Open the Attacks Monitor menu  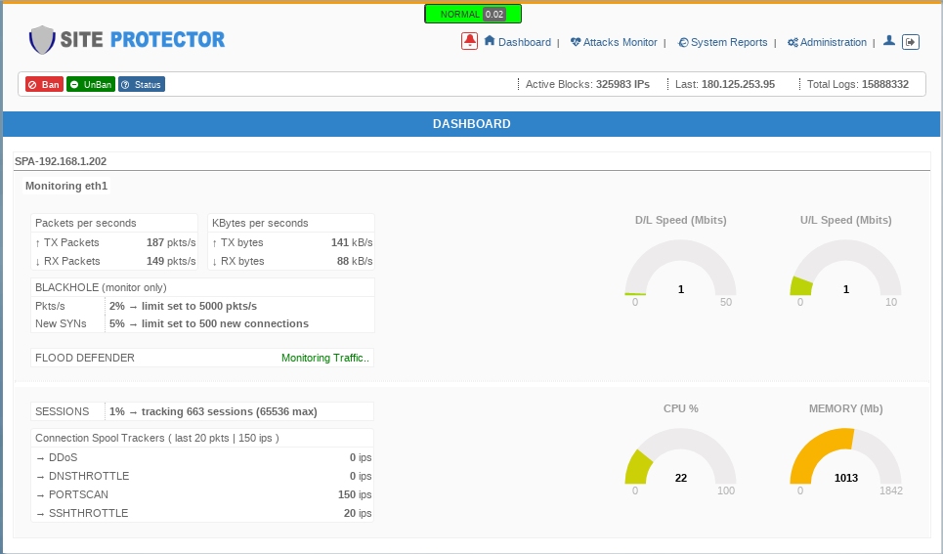pos(621,42)
